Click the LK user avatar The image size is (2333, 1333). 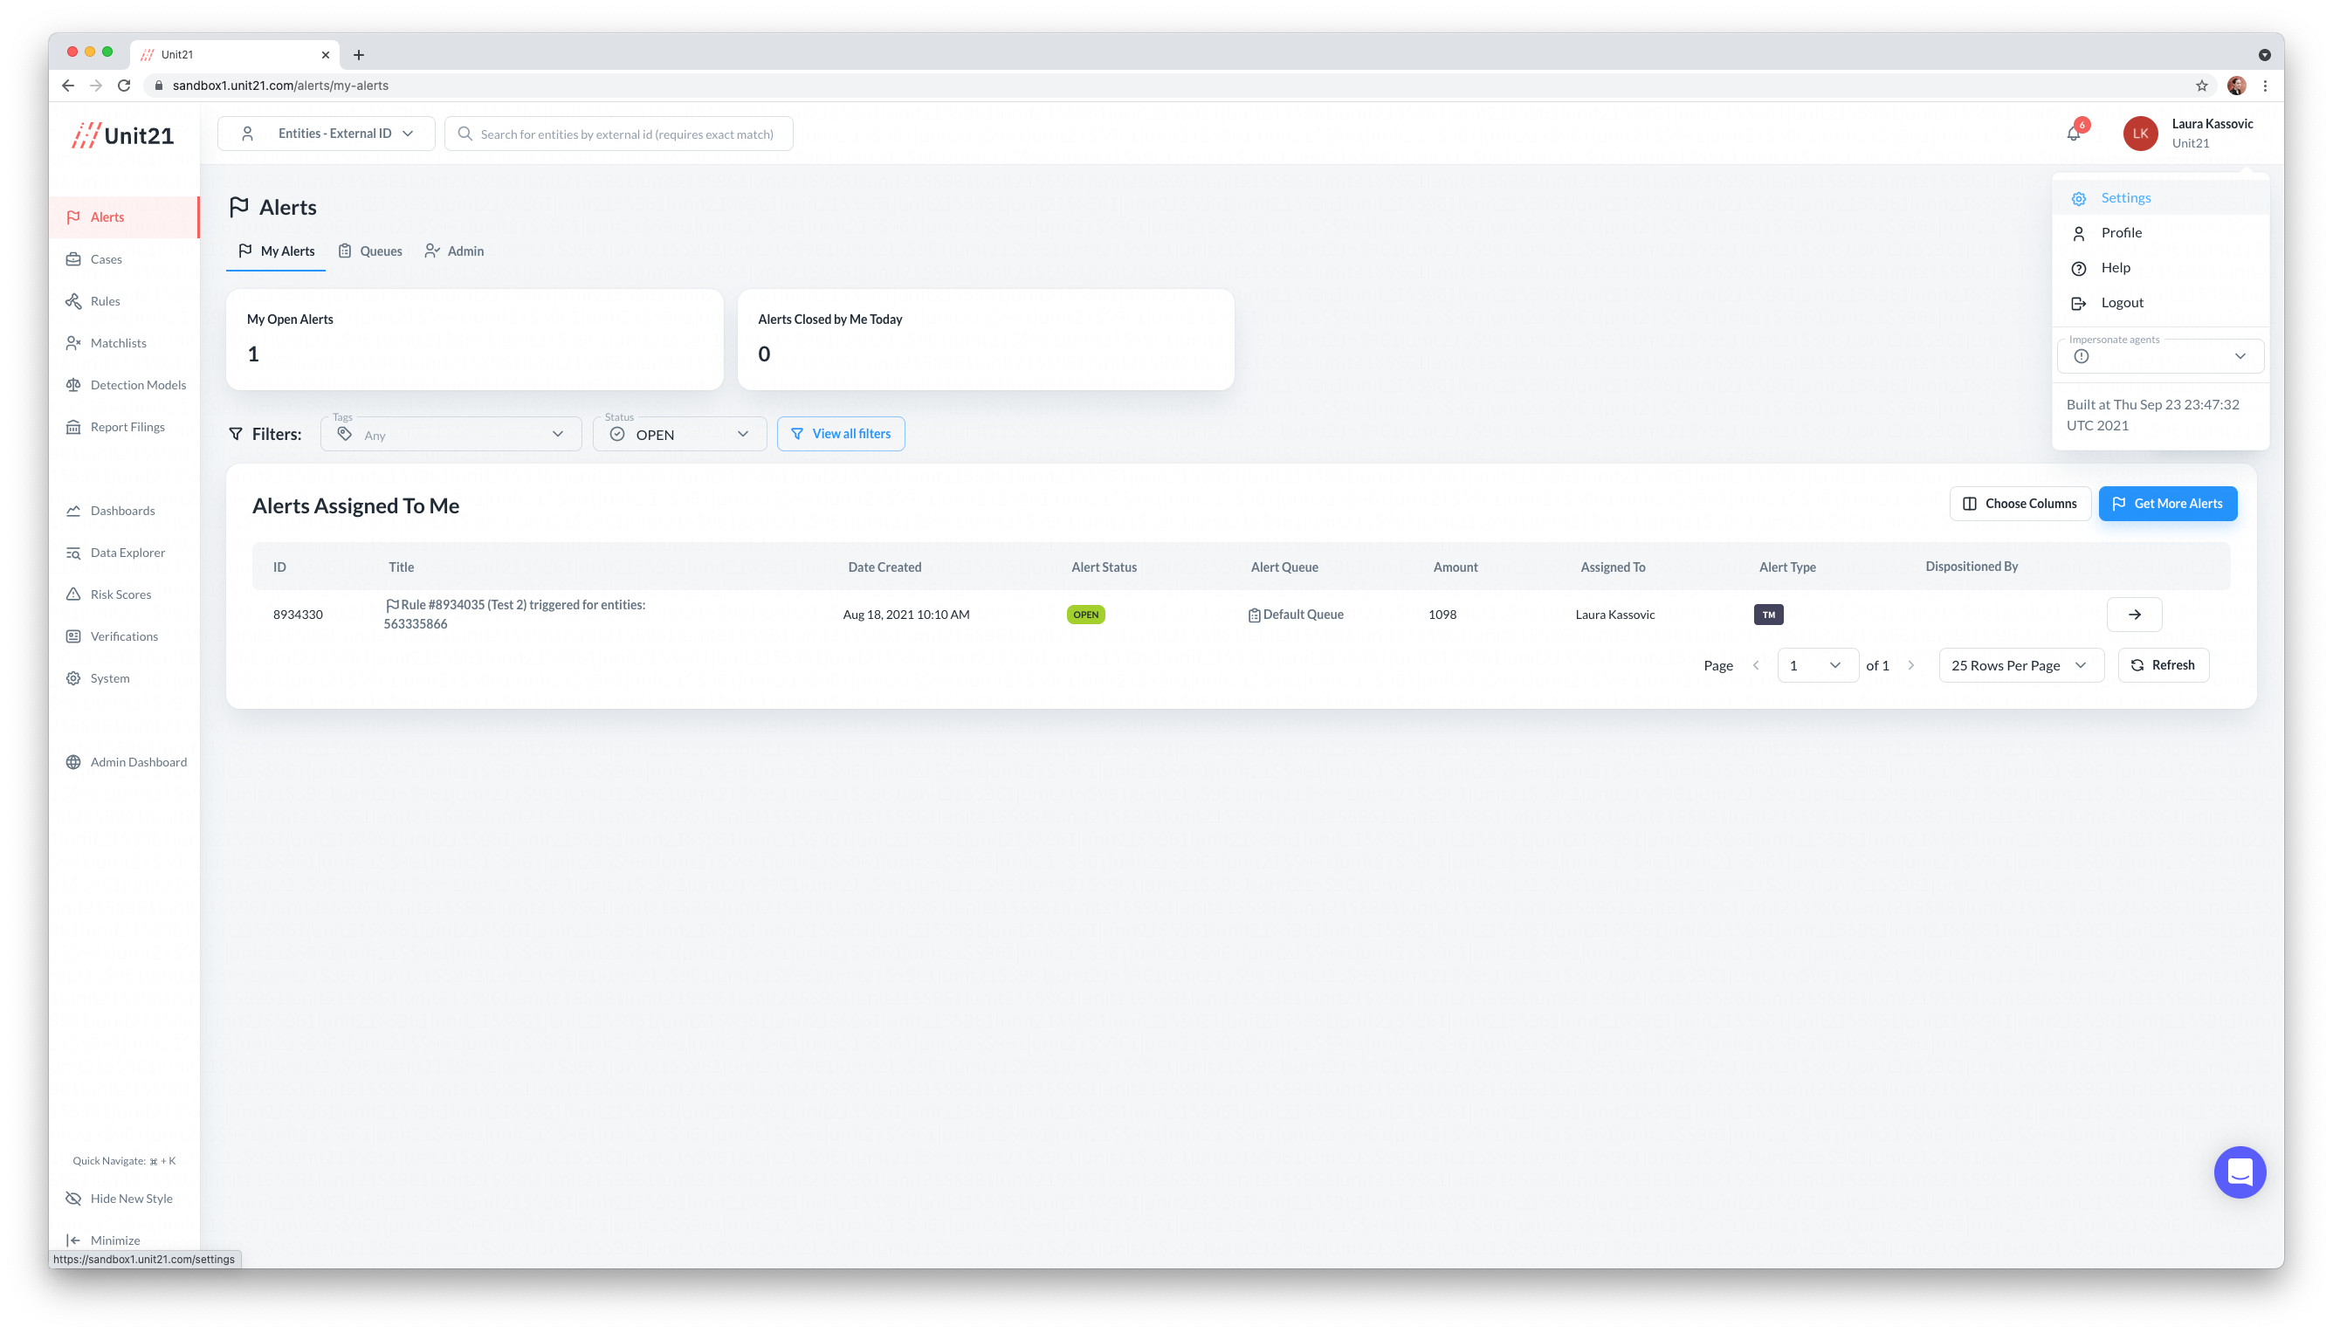pyautogui.click(x=2140, y=134)
